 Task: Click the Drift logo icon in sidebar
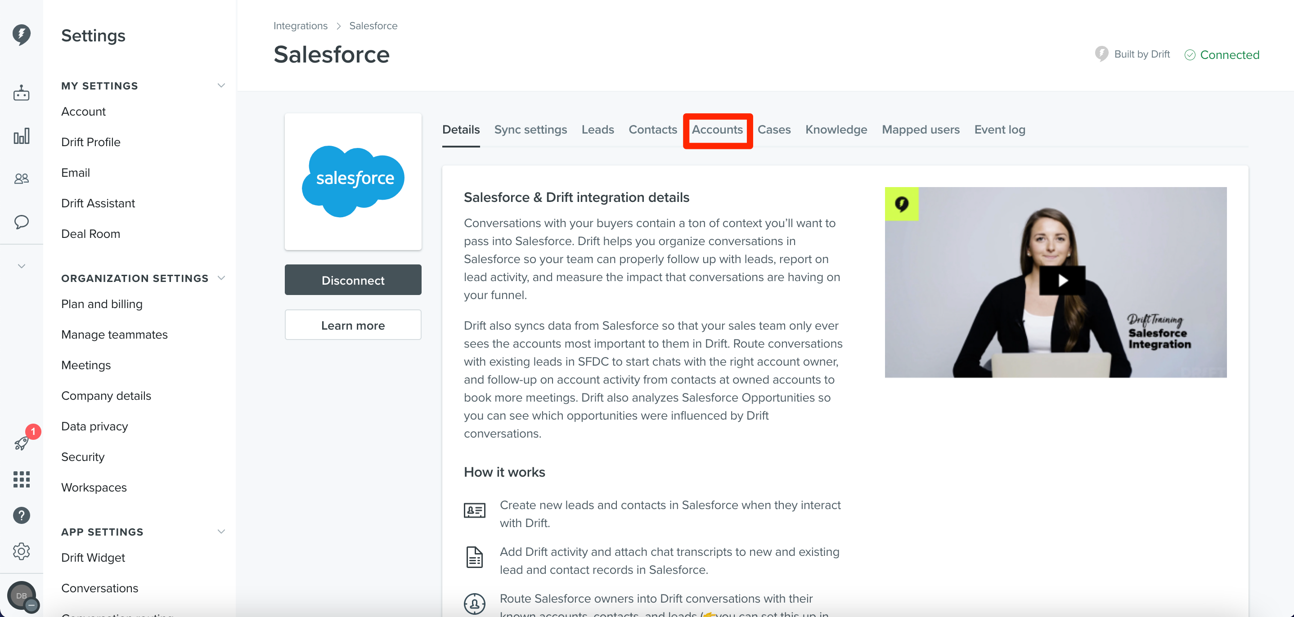[x=21, y=34]
